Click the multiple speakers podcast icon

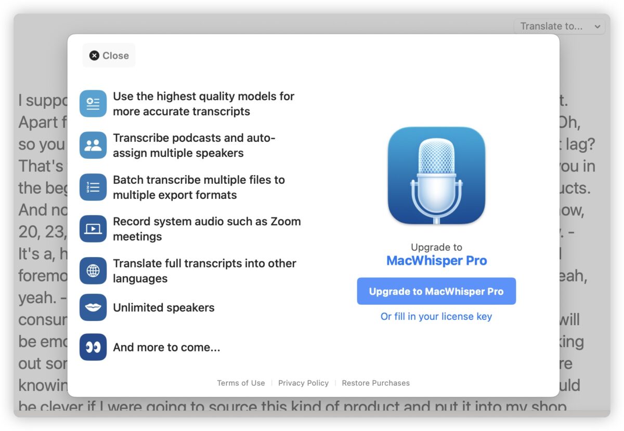point(93,145)
